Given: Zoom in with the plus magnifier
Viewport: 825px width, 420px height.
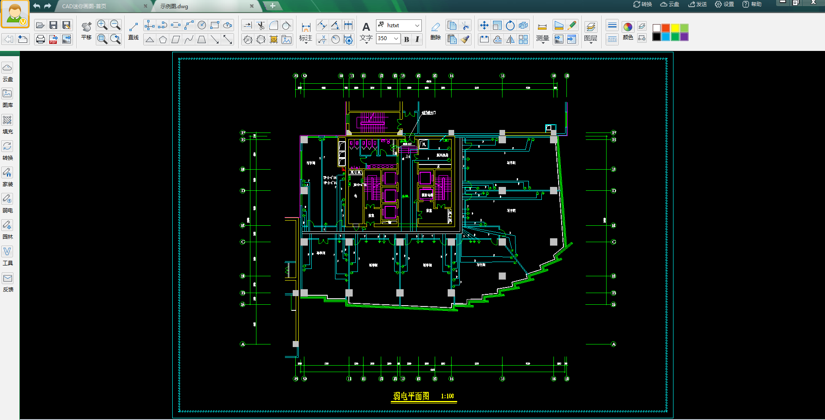Looking at the screenshot, I should [x=102, y=25].
